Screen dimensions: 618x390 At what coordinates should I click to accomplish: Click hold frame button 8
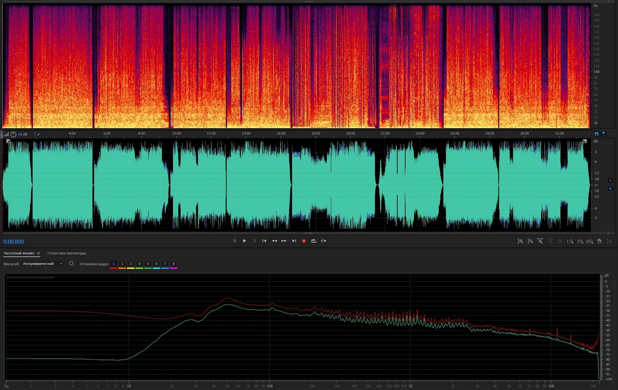click(x=173, y=264)
